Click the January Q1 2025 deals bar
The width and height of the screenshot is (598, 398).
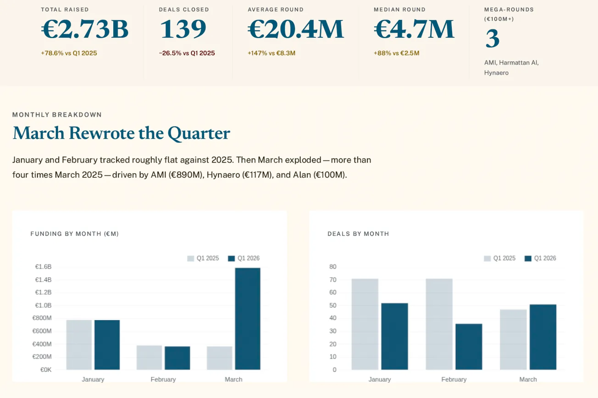pyautogui.click(x=365, y=324)
